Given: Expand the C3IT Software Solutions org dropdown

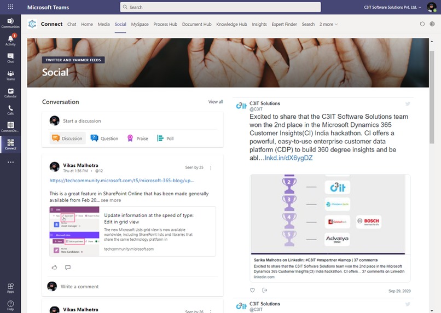Looking at the screenshot, I should coord(392,7).
